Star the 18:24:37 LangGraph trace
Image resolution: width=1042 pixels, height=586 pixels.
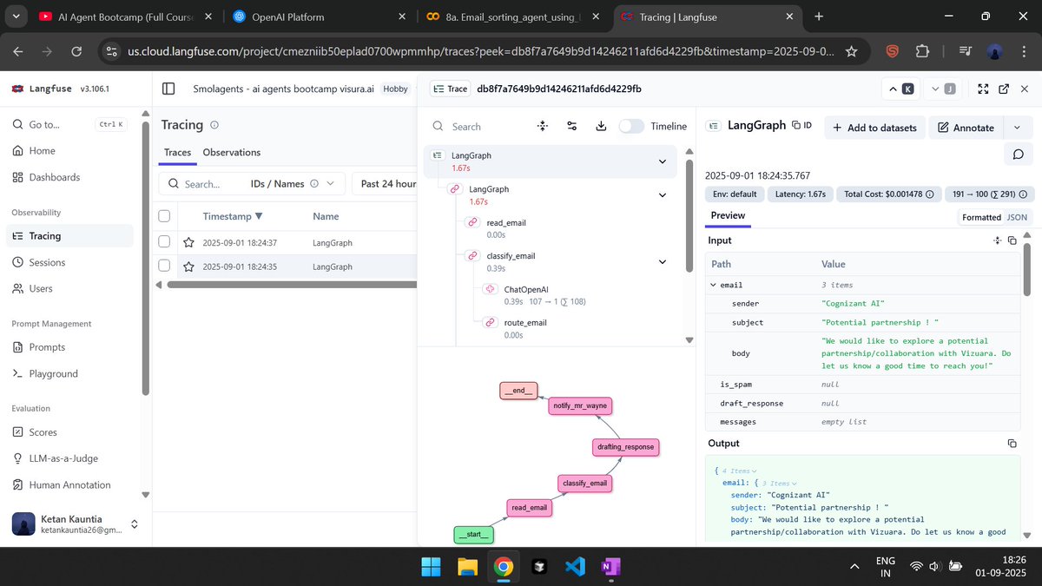[x=188, y=243]
